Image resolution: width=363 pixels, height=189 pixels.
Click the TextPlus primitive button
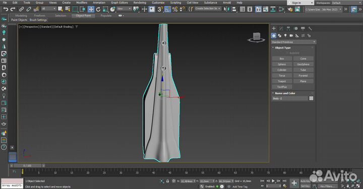point(282,87)
